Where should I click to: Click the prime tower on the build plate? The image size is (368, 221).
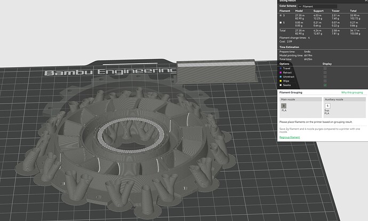[216, 72]
